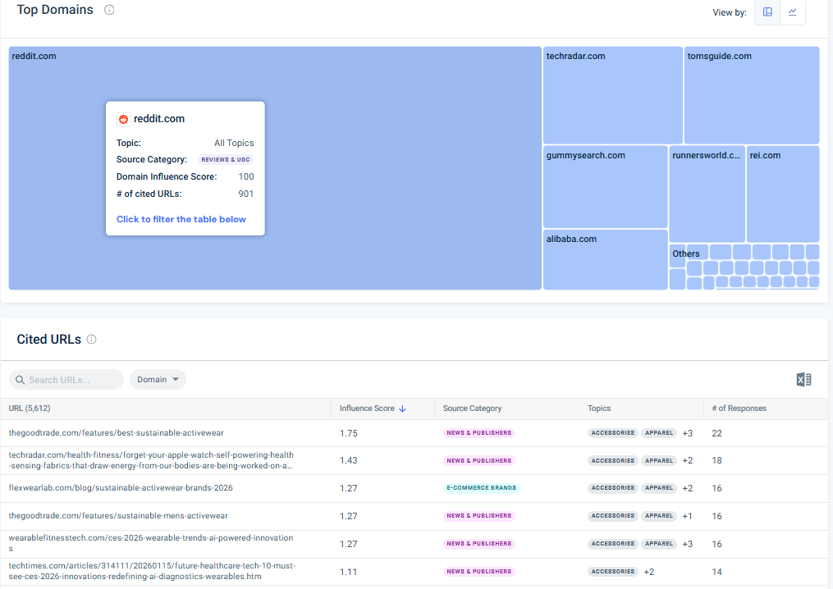Click the Top Domains info icon
The image size is (833, 589).
pyautogui.click(x=109, y=10)
